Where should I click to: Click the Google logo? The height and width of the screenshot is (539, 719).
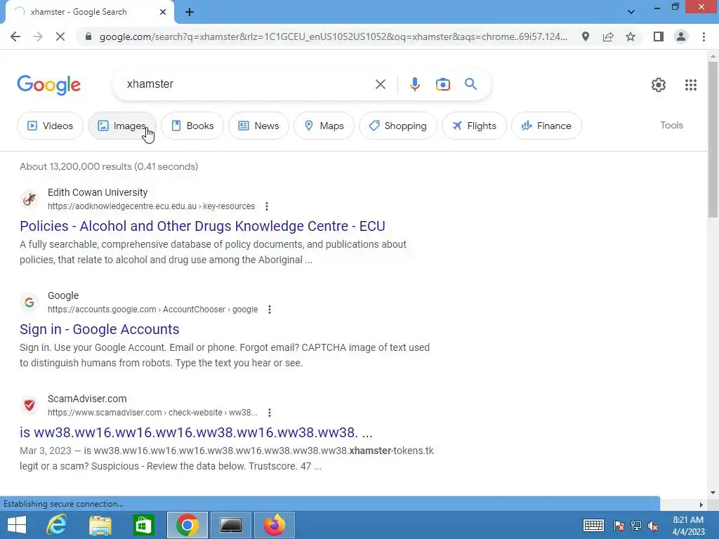[x=48, y=85]
